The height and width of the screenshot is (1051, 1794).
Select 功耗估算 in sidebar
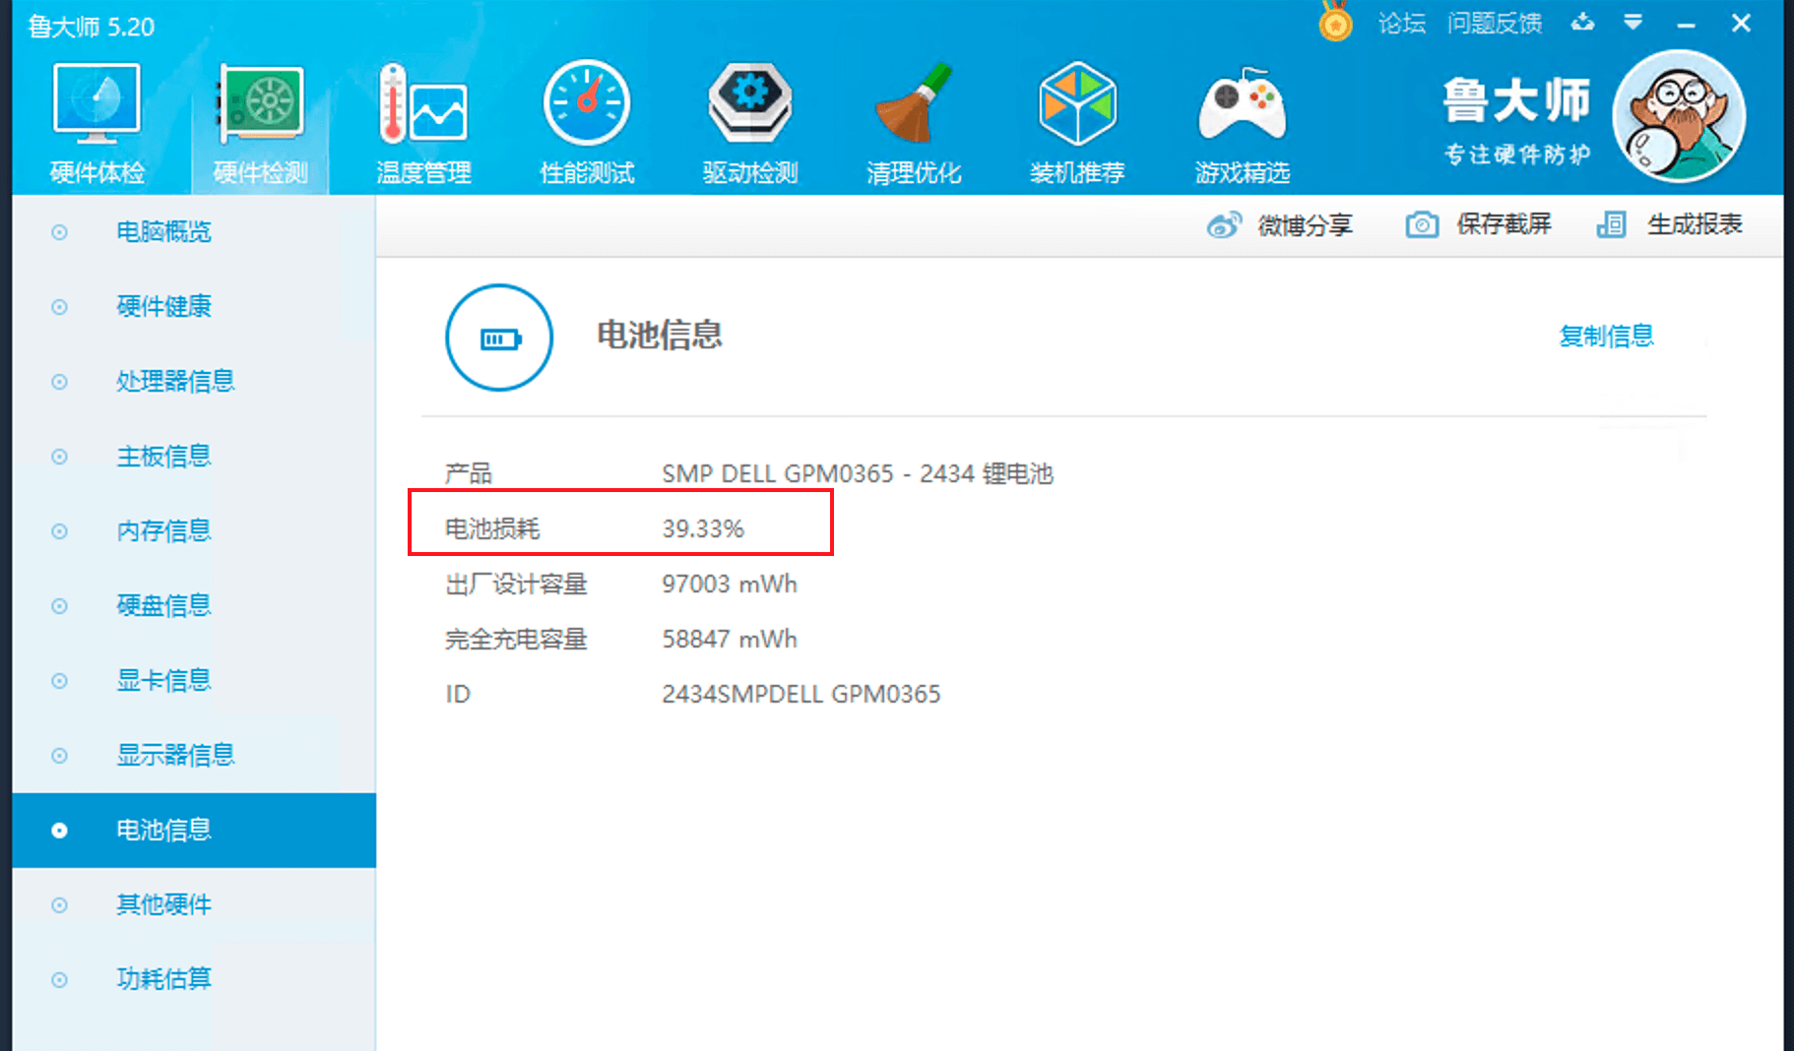tap(194, 980)
